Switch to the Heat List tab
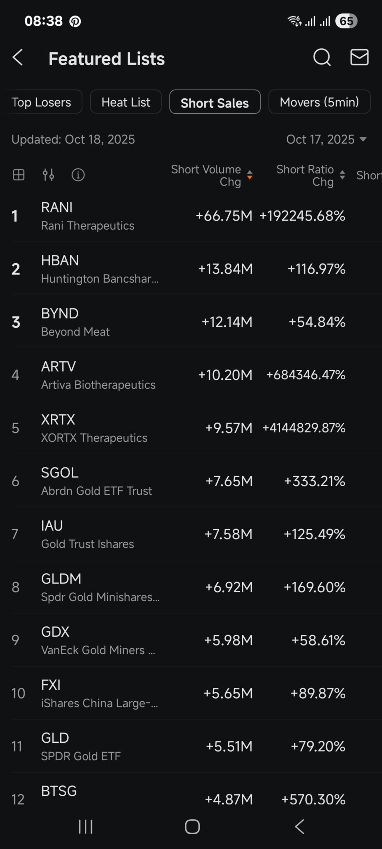 [126, 102]
